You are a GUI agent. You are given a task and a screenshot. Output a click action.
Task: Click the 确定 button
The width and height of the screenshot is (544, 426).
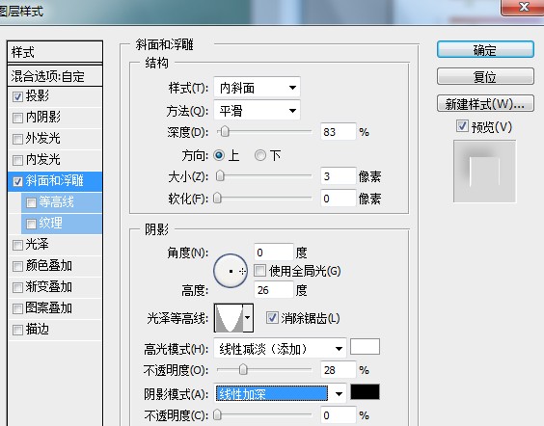tap(485, 50)
